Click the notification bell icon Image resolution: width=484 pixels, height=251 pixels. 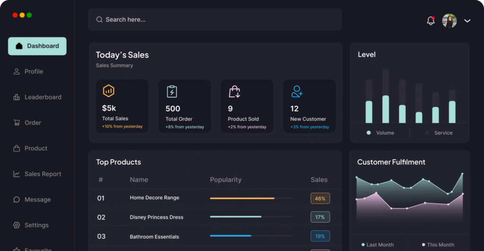click(x=430, y=21)
